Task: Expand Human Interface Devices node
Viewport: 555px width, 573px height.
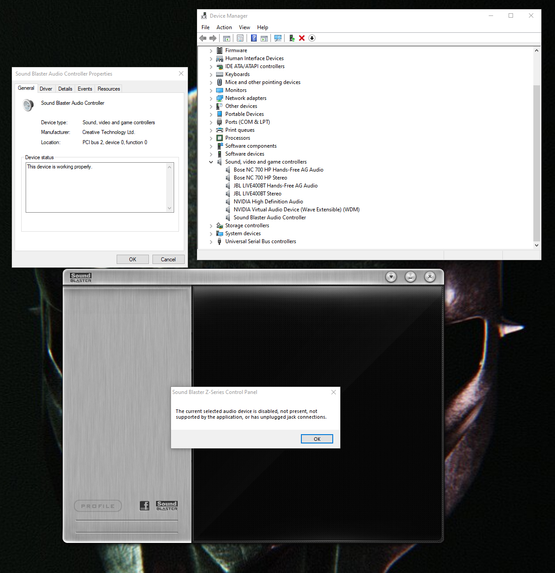Action: click(211, 59)
